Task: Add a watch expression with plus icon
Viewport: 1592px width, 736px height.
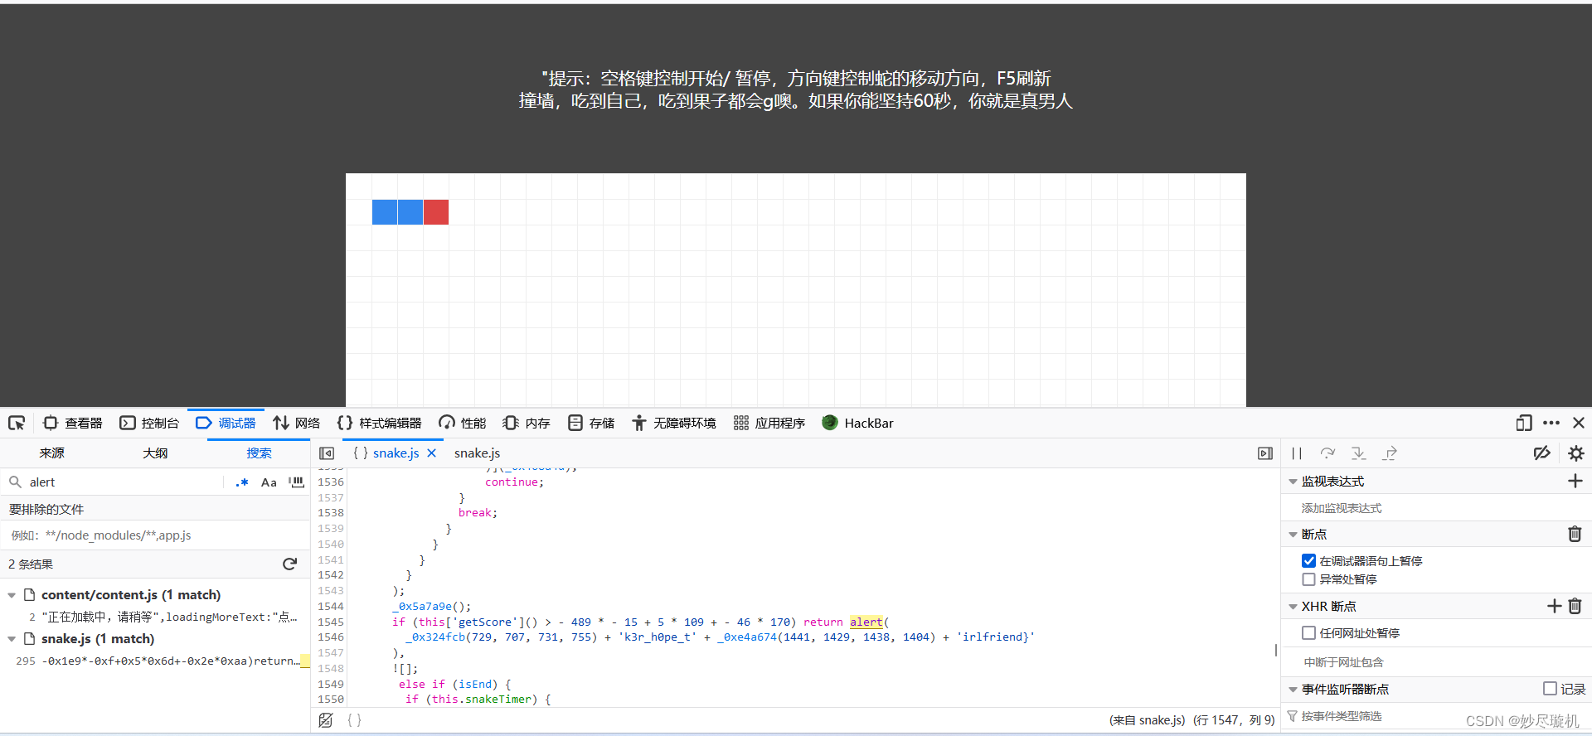Action: (1575, 482)
